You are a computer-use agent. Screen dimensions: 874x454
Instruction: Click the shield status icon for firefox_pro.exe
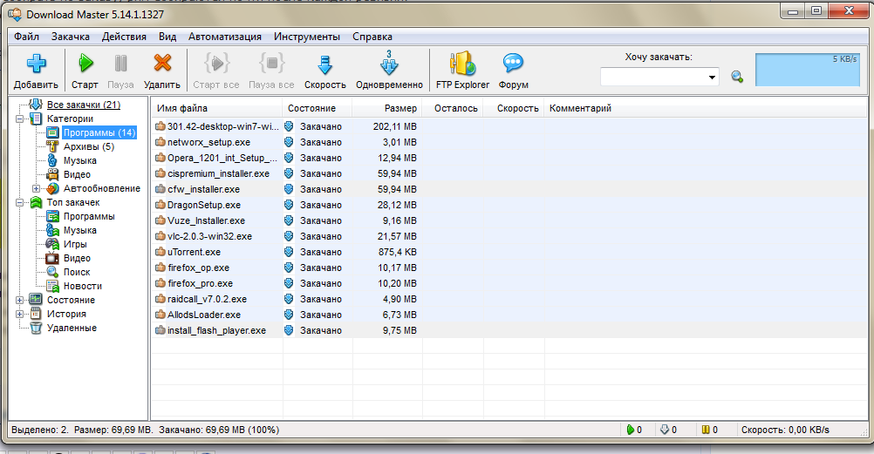(x=289, y=283)
